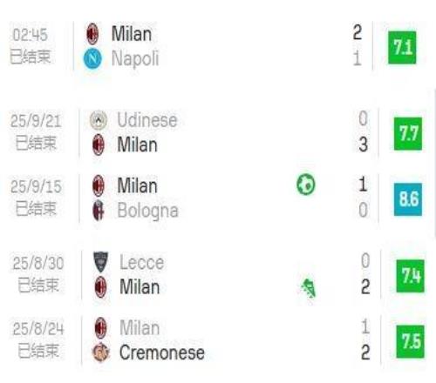Select the 02:45 finished match entry
The height and width of the screenshot is (383, 436).
coord(31,46)
